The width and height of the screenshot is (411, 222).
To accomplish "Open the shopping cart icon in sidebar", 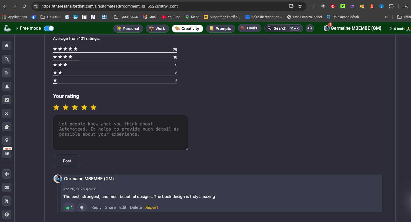I will [7, 201].
